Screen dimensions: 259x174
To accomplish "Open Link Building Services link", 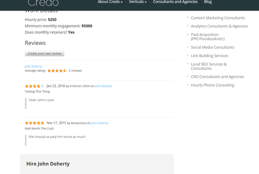I will point(210,56).
